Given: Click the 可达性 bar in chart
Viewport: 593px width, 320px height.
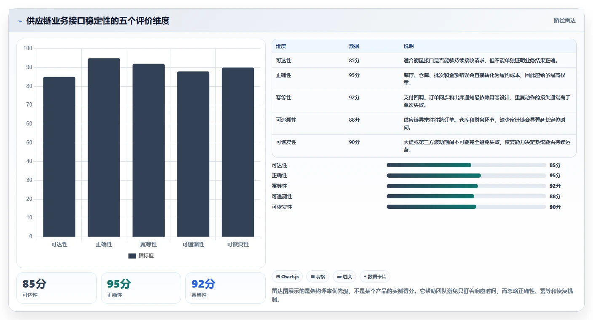Looking at the screenshot, I should [x=59, y=157].
